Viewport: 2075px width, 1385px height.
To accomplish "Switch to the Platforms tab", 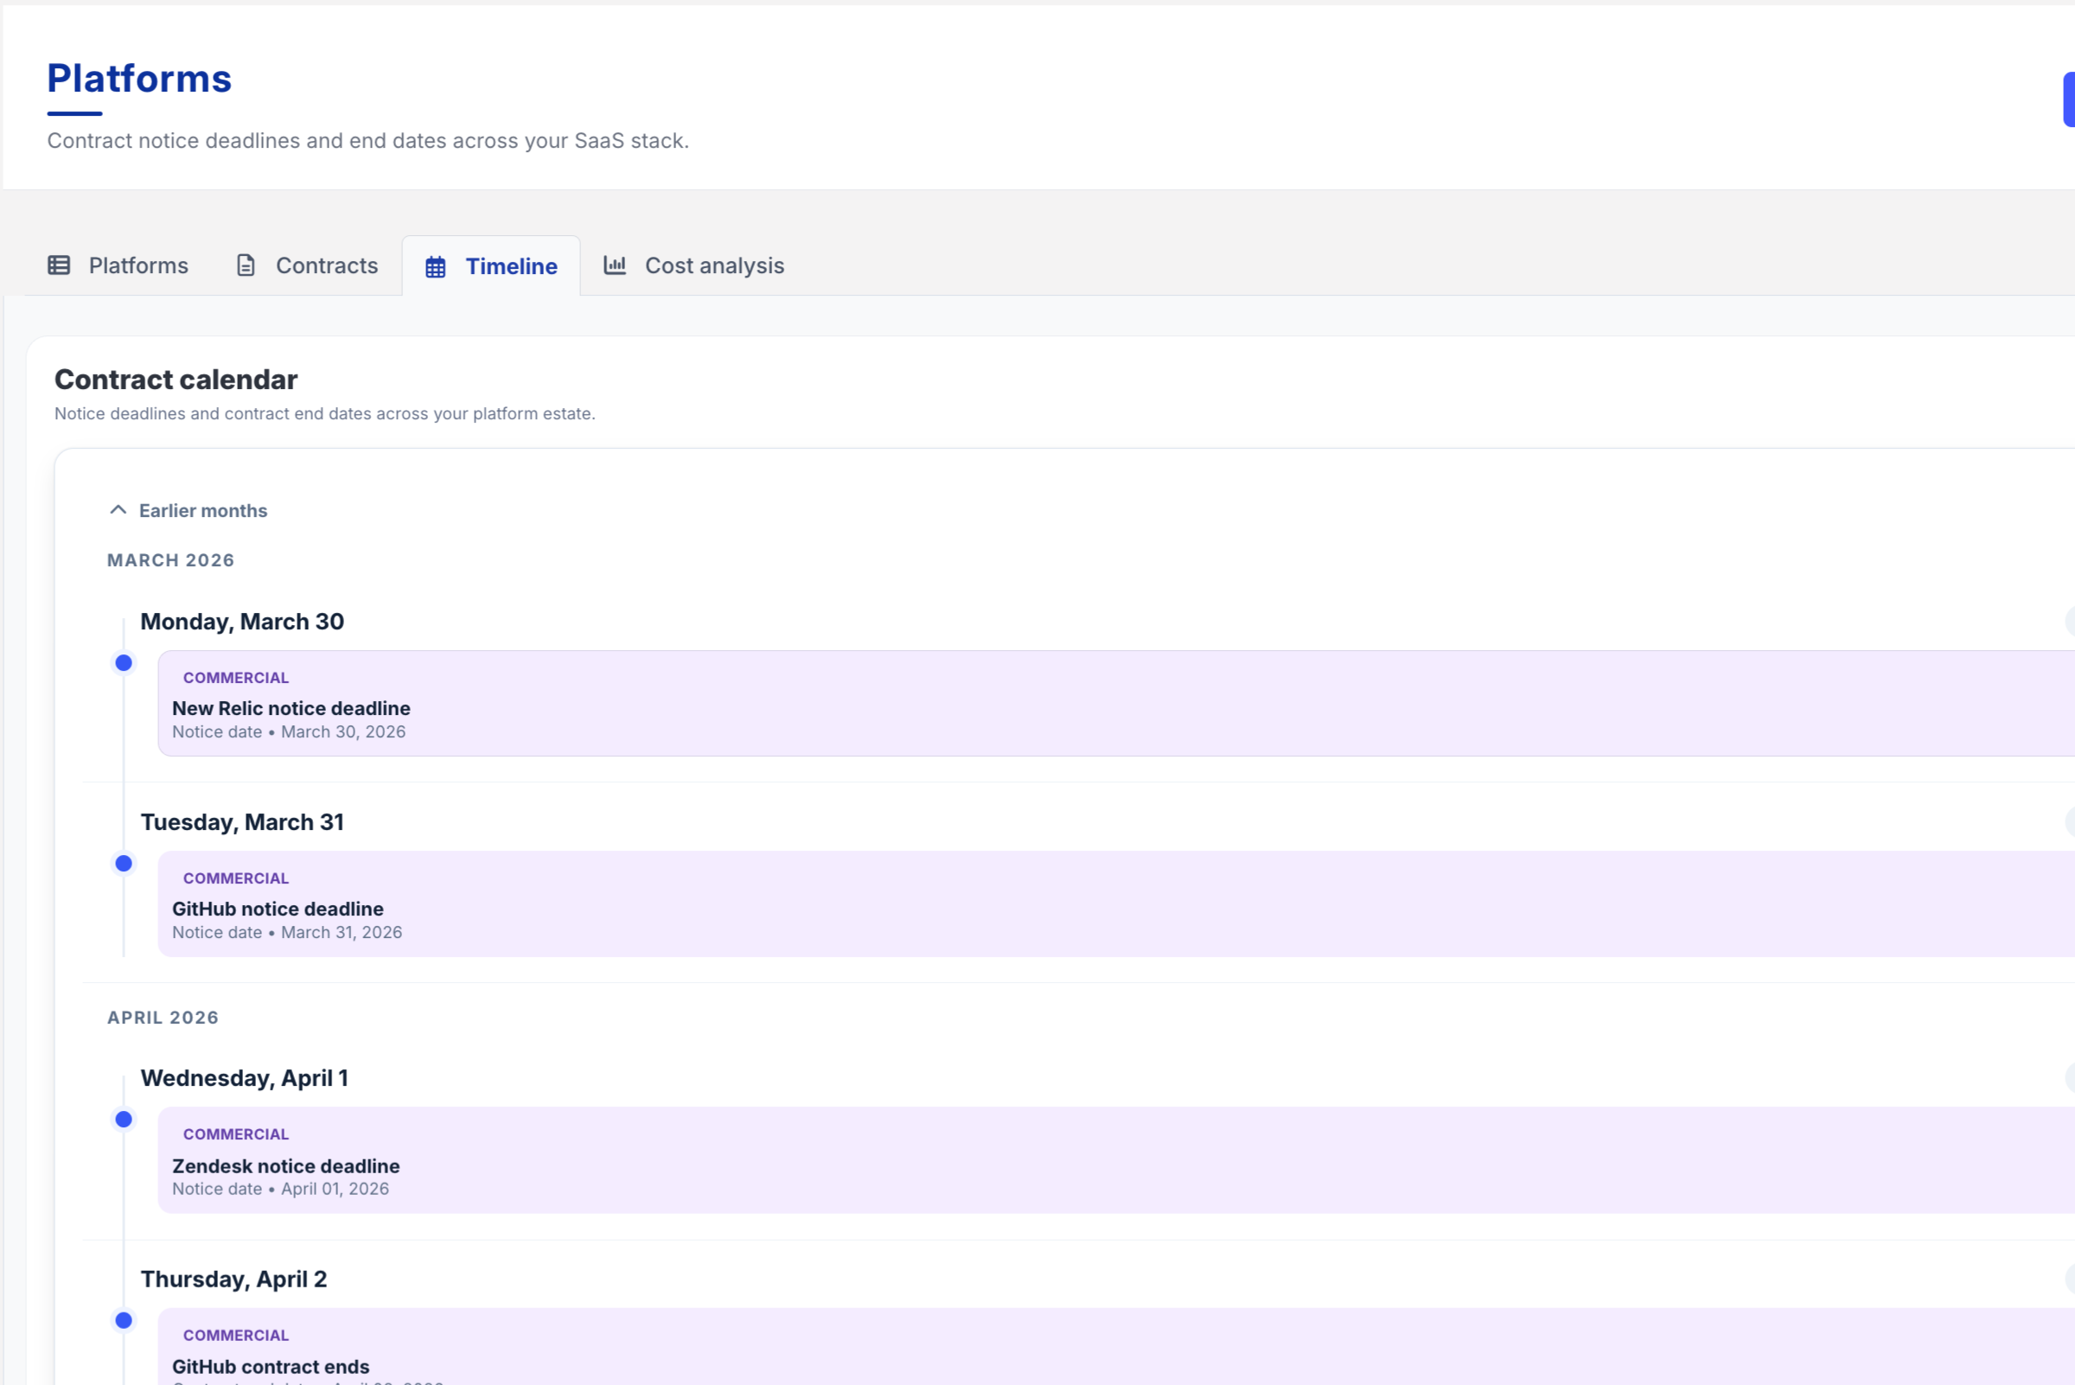I will (137, 266).
